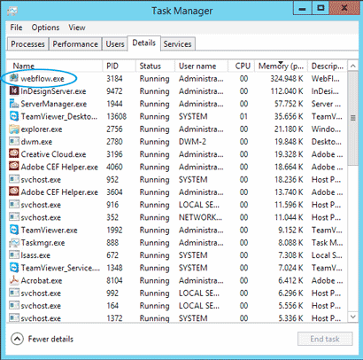The height and width of the screenshot is (360, 363).
Task: Click the vertical scrollbar thumb
Action: coord(353,118)
